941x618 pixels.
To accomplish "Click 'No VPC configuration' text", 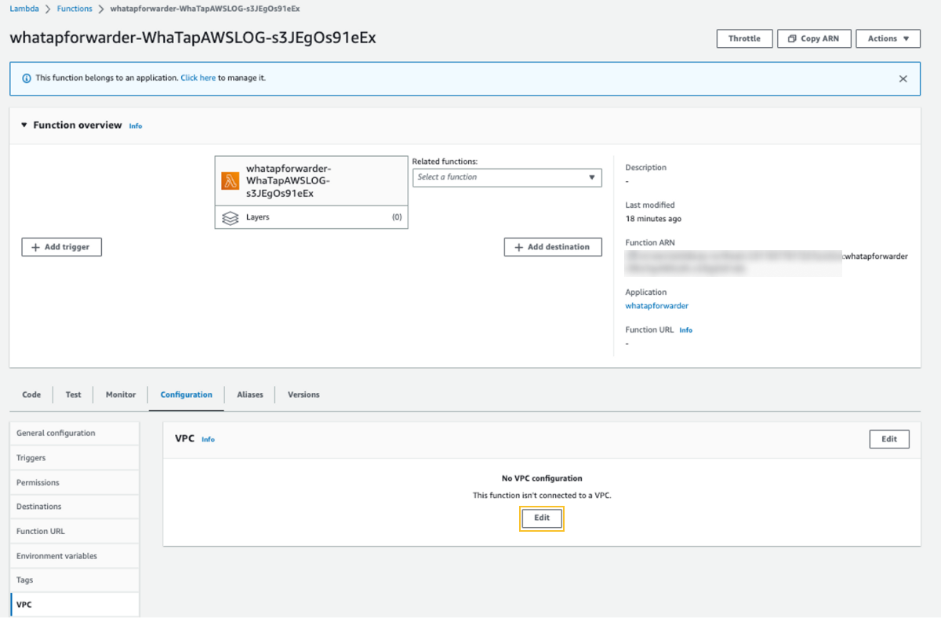I will click(542, 478).
